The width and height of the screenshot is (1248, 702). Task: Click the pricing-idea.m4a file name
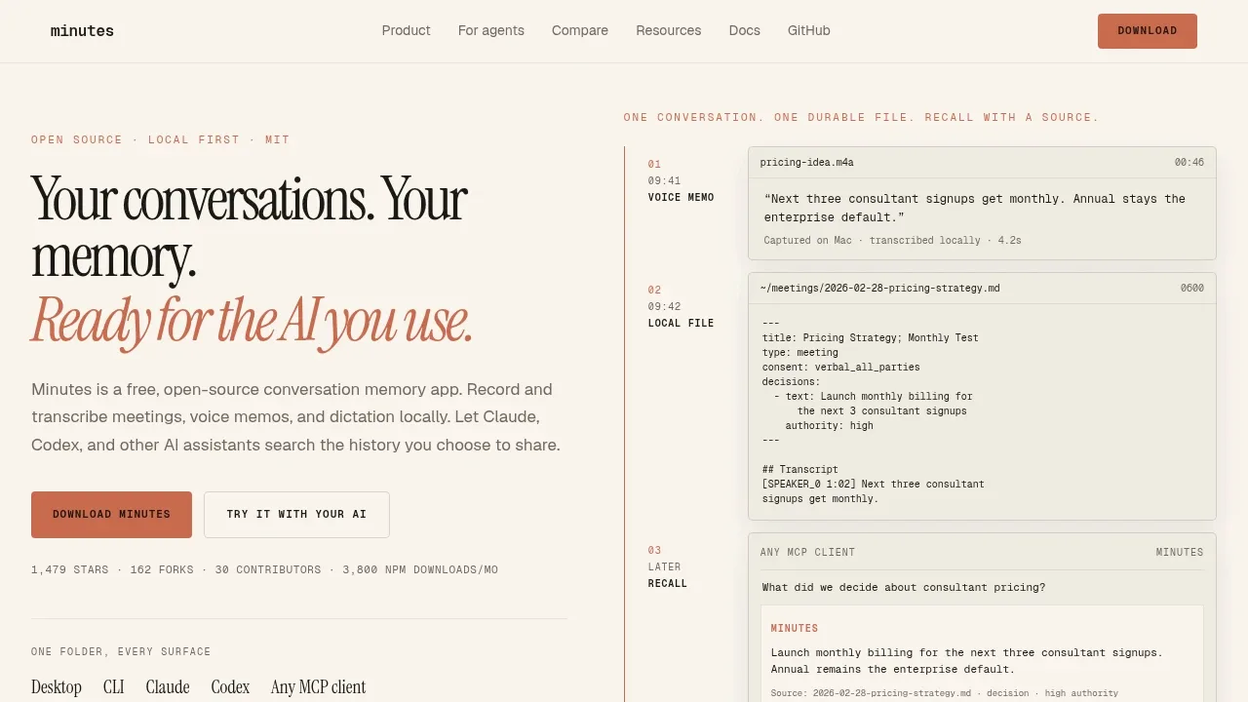806,163
